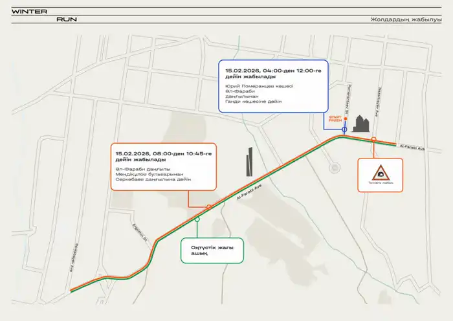Select the green 'Оңтүстік жағы ашық' box
This screenshot has height=321, width=453.
click(x=212, y=250)
